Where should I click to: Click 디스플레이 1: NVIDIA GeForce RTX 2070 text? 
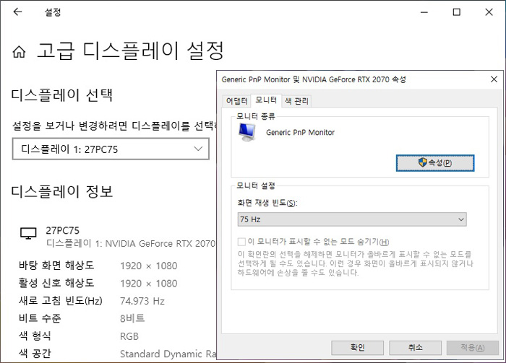coord(131,243)
